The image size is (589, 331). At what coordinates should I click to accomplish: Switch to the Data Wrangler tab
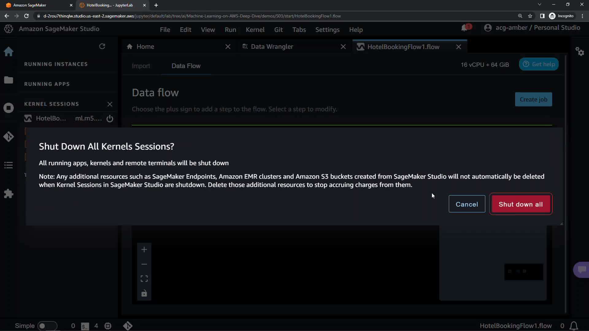[x=272, y=47]
